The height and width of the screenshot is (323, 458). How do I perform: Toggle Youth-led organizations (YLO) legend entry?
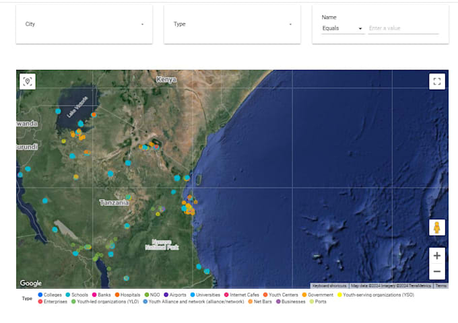(105, 301)
